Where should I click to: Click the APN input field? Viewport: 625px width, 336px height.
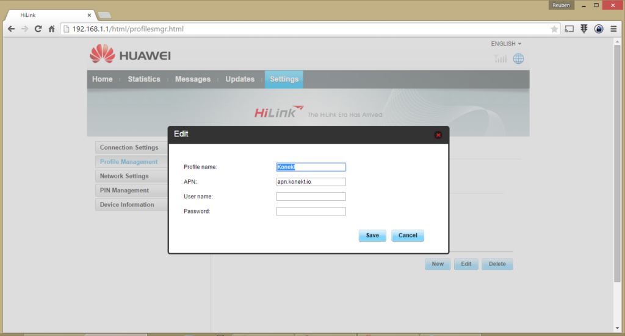[311, 182]
